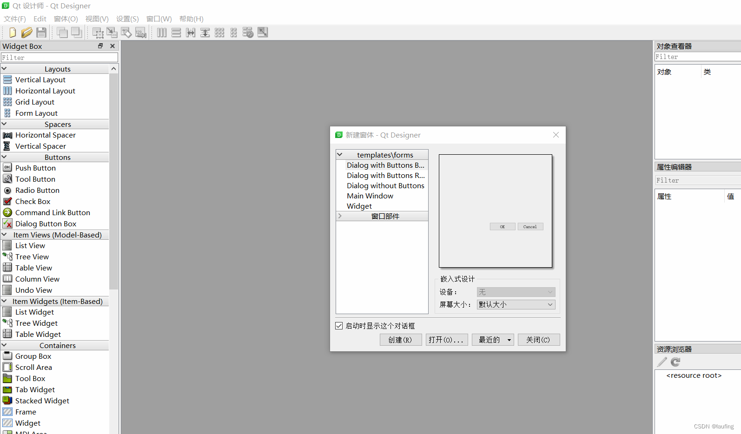This screenshot has height=434, width=741.
Task: Click the Break Layout toolbar icon
Action: [248, 33]
